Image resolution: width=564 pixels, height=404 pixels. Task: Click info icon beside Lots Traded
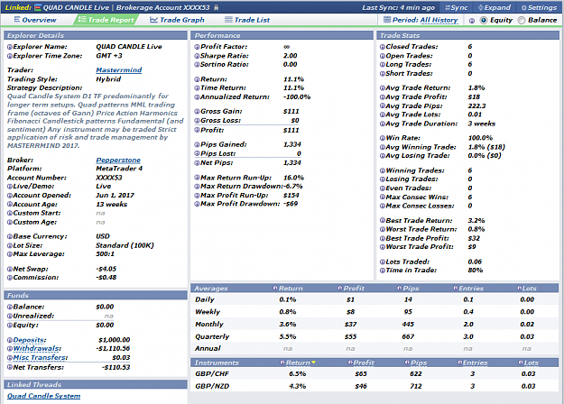click(383, 262)
